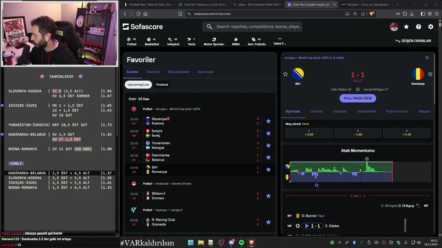This screenshot has height=248, width=442.
Task: Open the FULL PAGE VIEW button
Action: pyautogui.click(x=358, y=98)
